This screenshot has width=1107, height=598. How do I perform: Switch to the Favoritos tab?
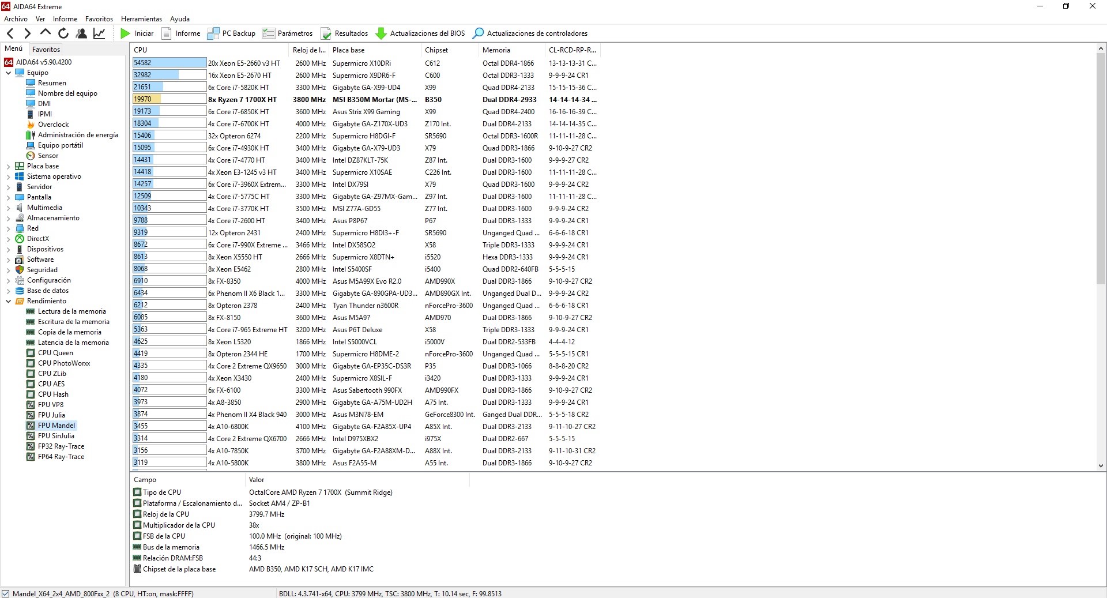[x=46, y=50]
